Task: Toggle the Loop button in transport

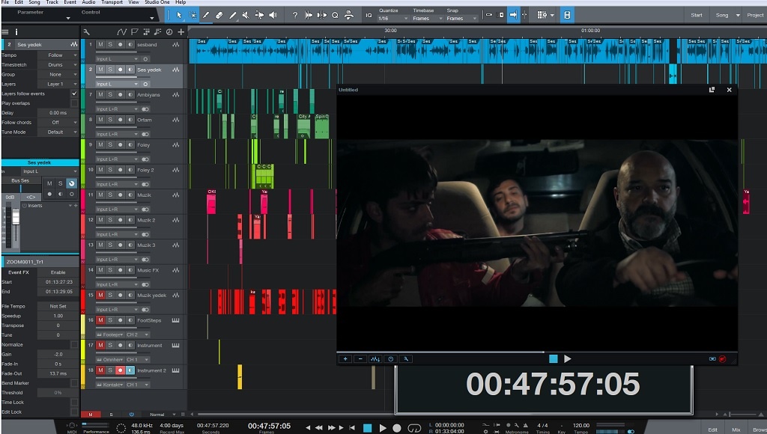Action: click(x=414, y=428)
